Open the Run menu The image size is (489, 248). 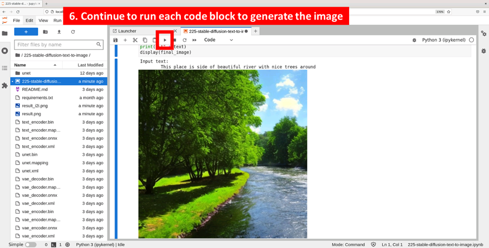coord(58,20)
